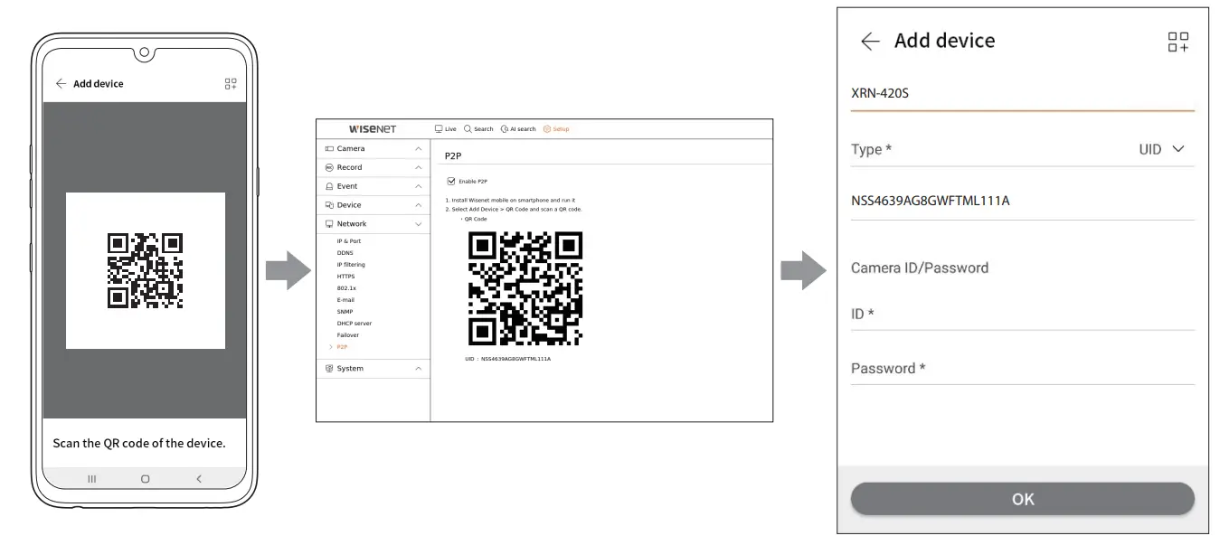Click the System icon in the Wisenet sidebar
1229x545 pixels.
point(329,369)
